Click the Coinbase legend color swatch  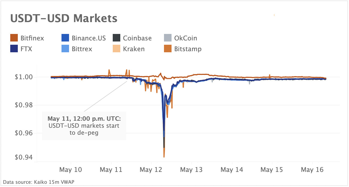click(x=117, y=38)
